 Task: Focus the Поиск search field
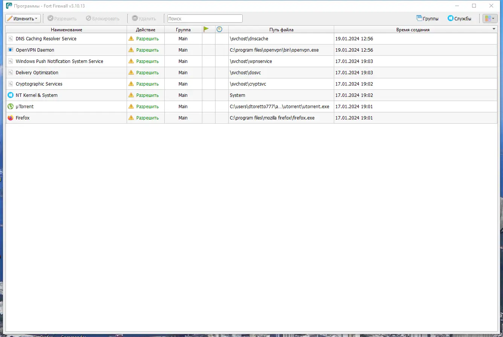pyautogui.click(x=205, y=18)
